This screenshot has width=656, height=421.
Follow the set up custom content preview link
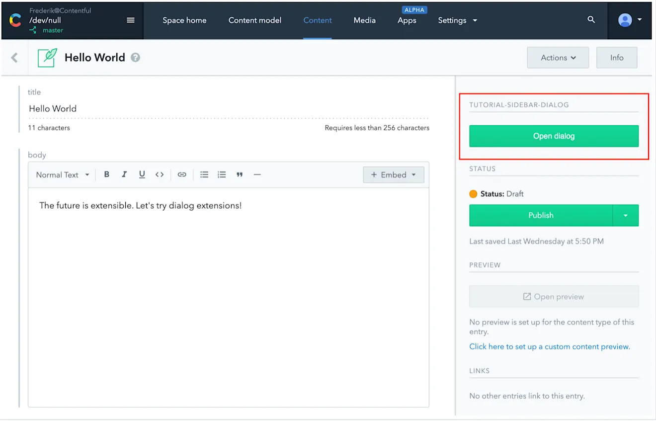[550, 346]
